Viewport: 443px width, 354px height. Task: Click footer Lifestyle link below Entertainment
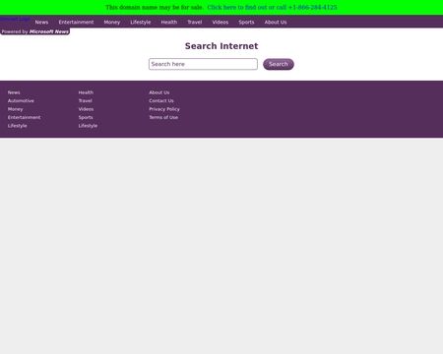click(x=18, y=126)
